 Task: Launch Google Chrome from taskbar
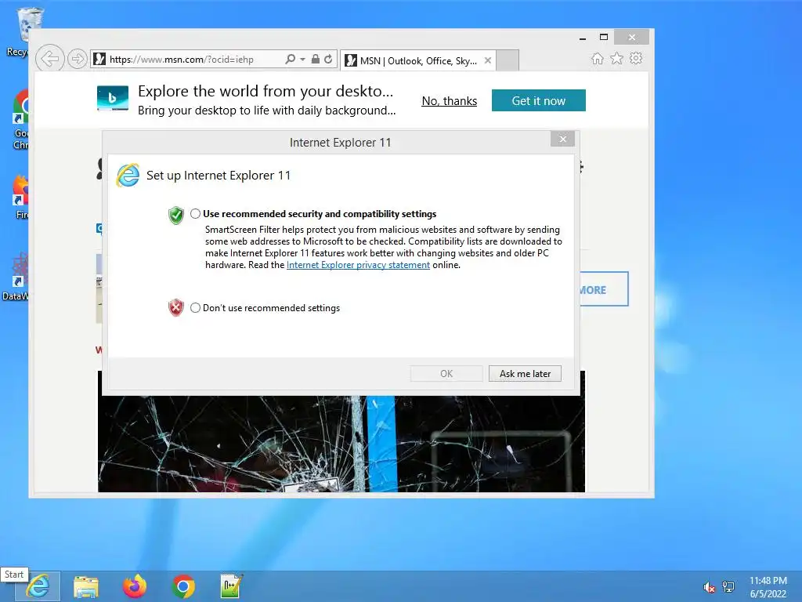183,586
